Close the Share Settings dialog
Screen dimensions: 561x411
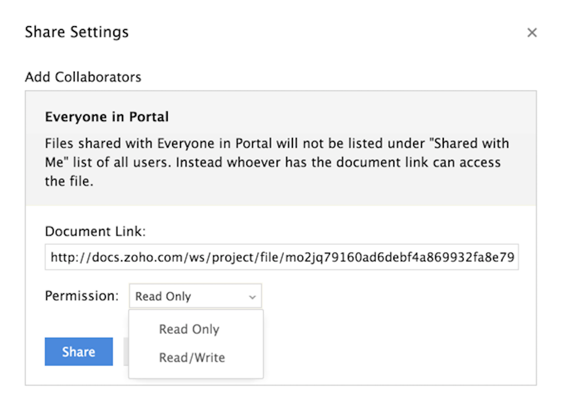(532, 33)
